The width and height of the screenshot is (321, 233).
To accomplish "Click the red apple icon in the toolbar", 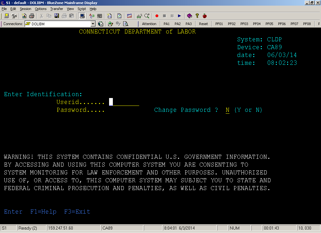I will (x=205, y=16).
